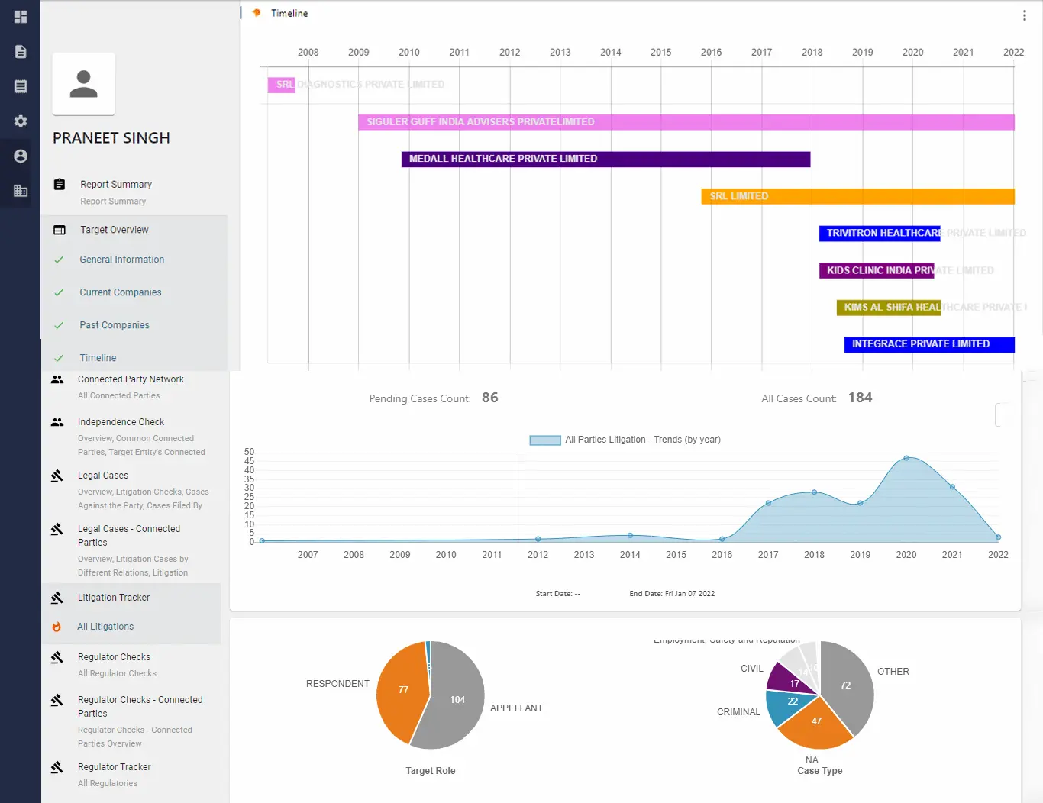Select All Litigations item

(105, 627)
